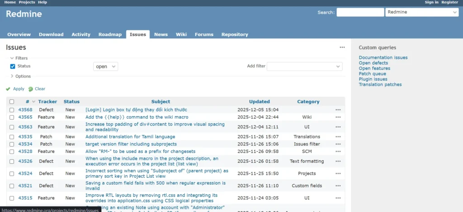The width and height of the screenshot is (463, 212).
Task: Open actions menu for issue 43568
Action: [338, 110]
